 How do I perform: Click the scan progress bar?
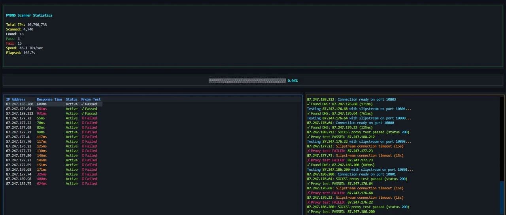(247, 80)
